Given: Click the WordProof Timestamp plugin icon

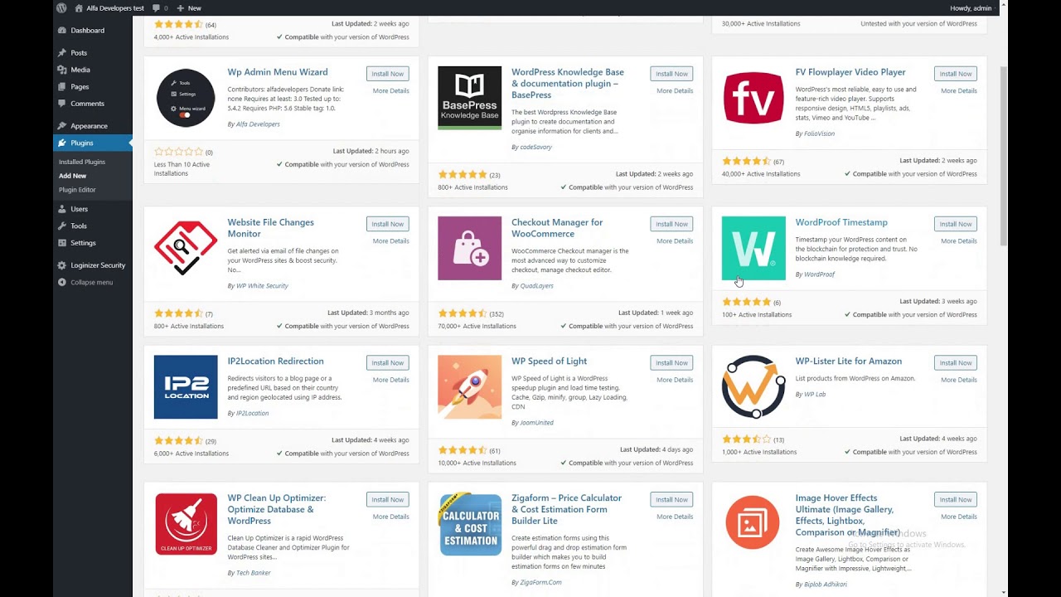Looking at the screenshot, I should (753, 248).
